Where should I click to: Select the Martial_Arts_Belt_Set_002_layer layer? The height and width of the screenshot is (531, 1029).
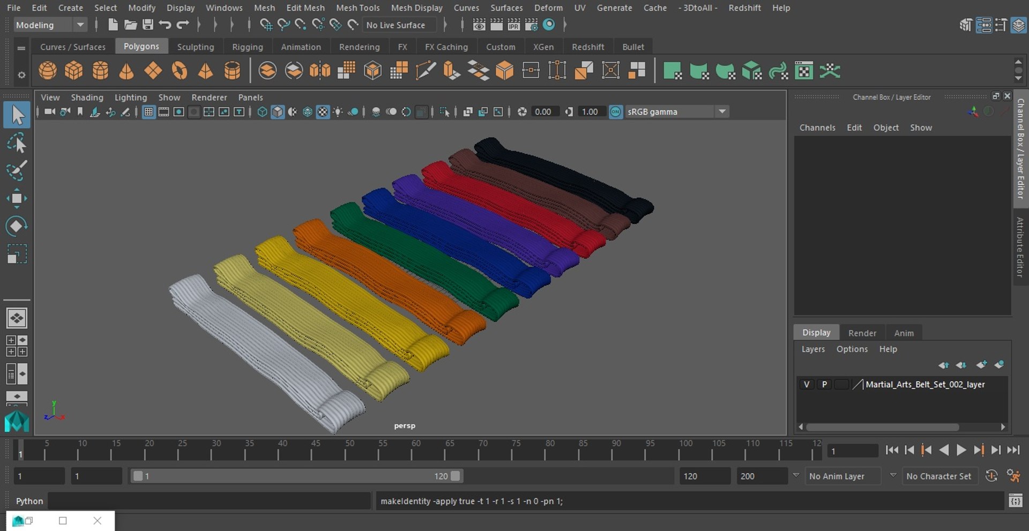[925, 384]
